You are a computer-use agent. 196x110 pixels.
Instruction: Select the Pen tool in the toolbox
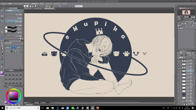click(2, 30)
